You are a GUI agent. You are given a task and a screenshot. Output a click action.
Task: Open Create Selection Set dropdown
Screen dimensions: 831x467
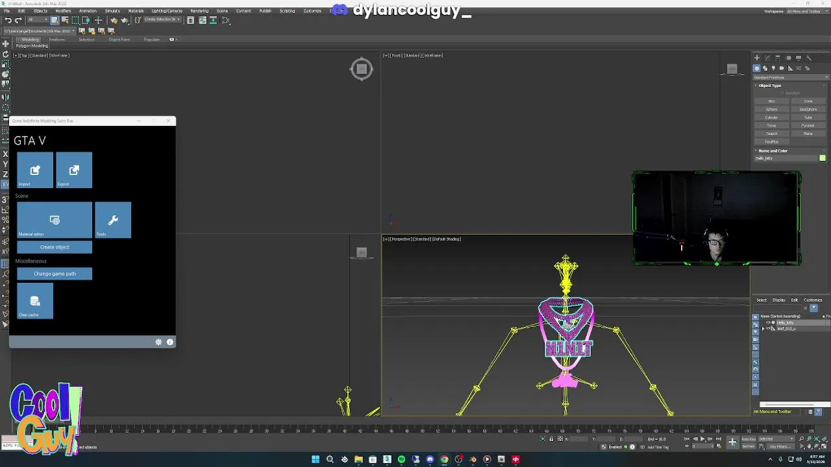pyautogui.click(x=161, y=20)
